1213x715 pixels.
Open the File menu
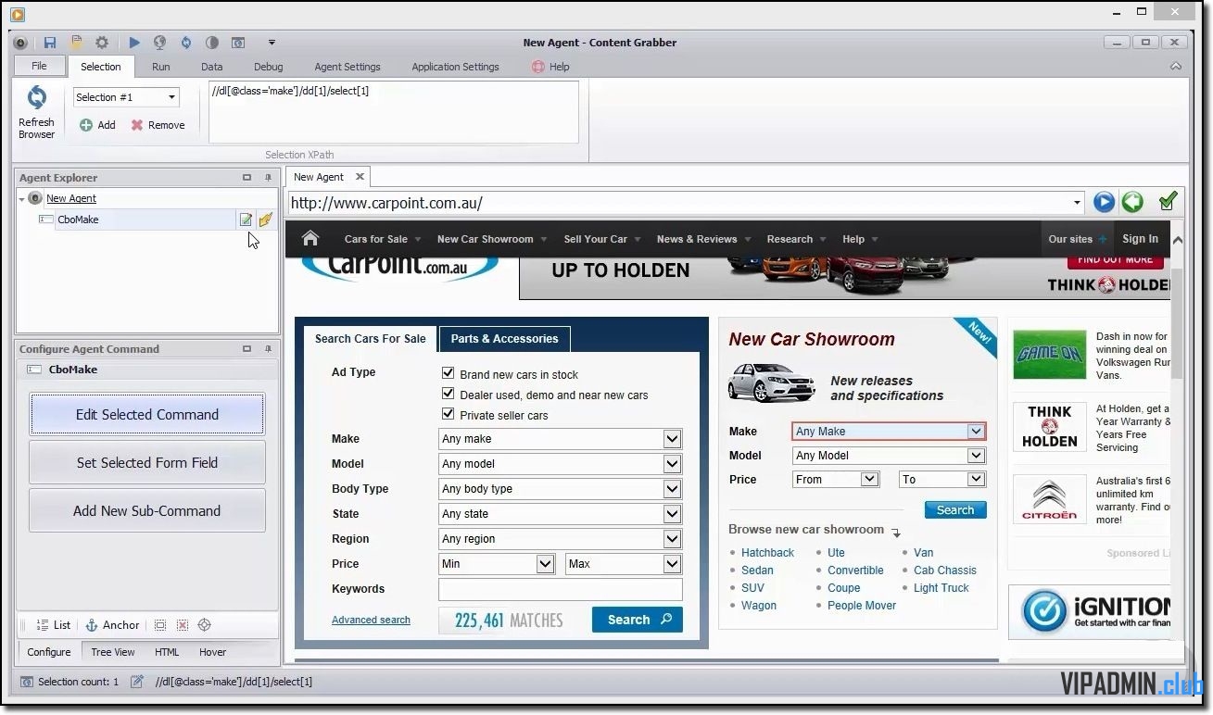tap(39, 66)
